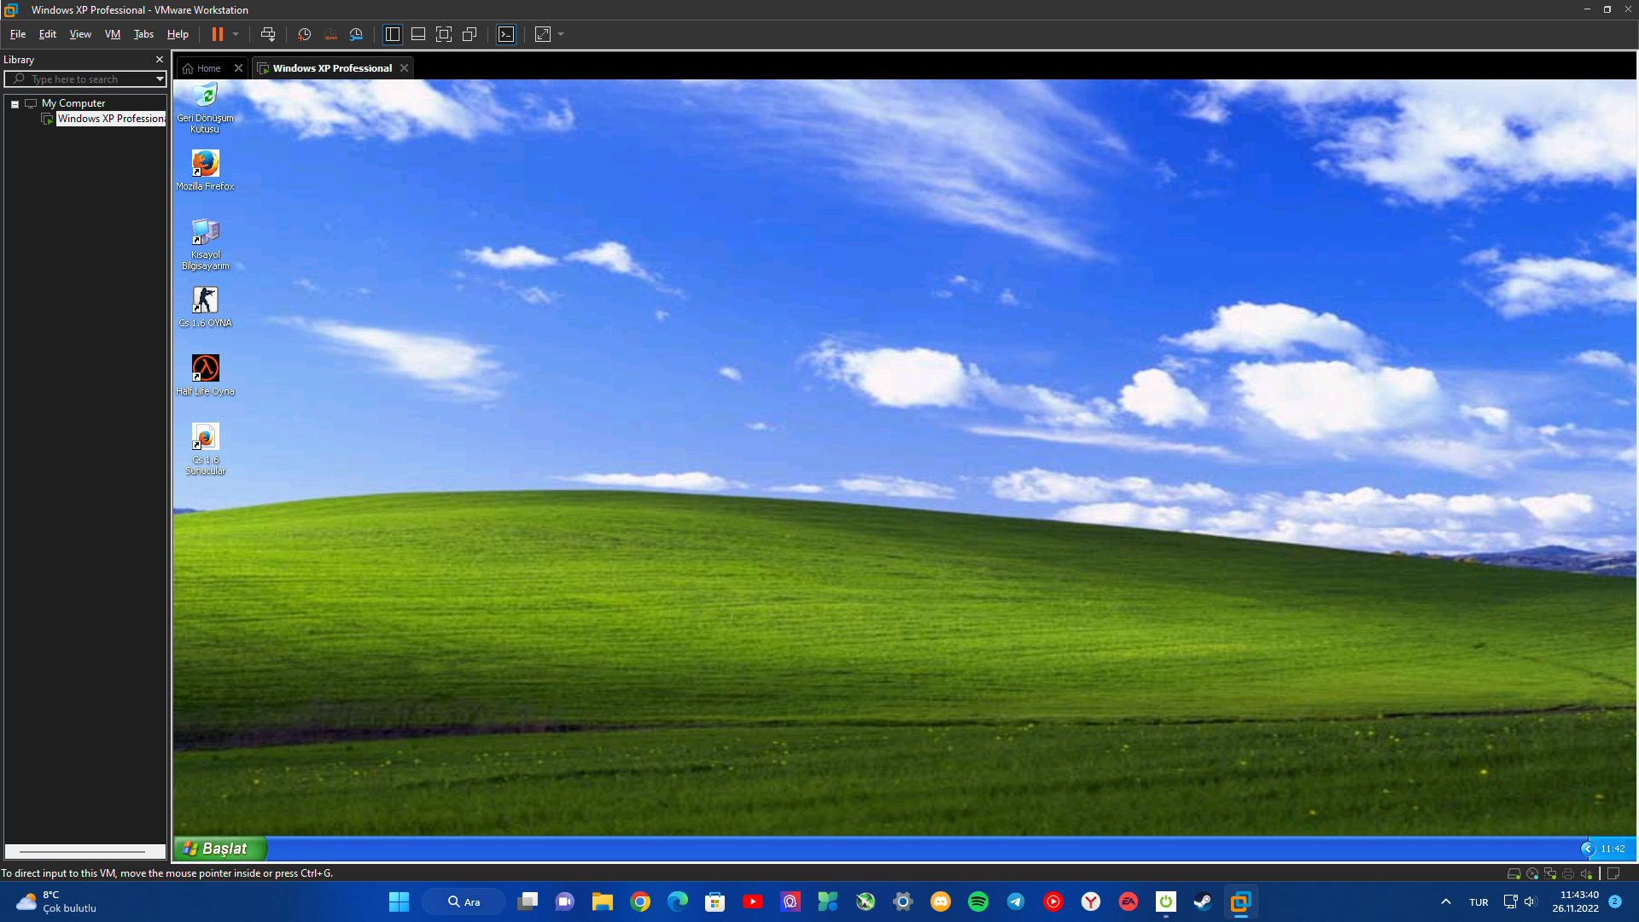Take a snapshot of this VM
Image resolution: width=1639 pixels, height=922 pixels.
click(304, 34)
